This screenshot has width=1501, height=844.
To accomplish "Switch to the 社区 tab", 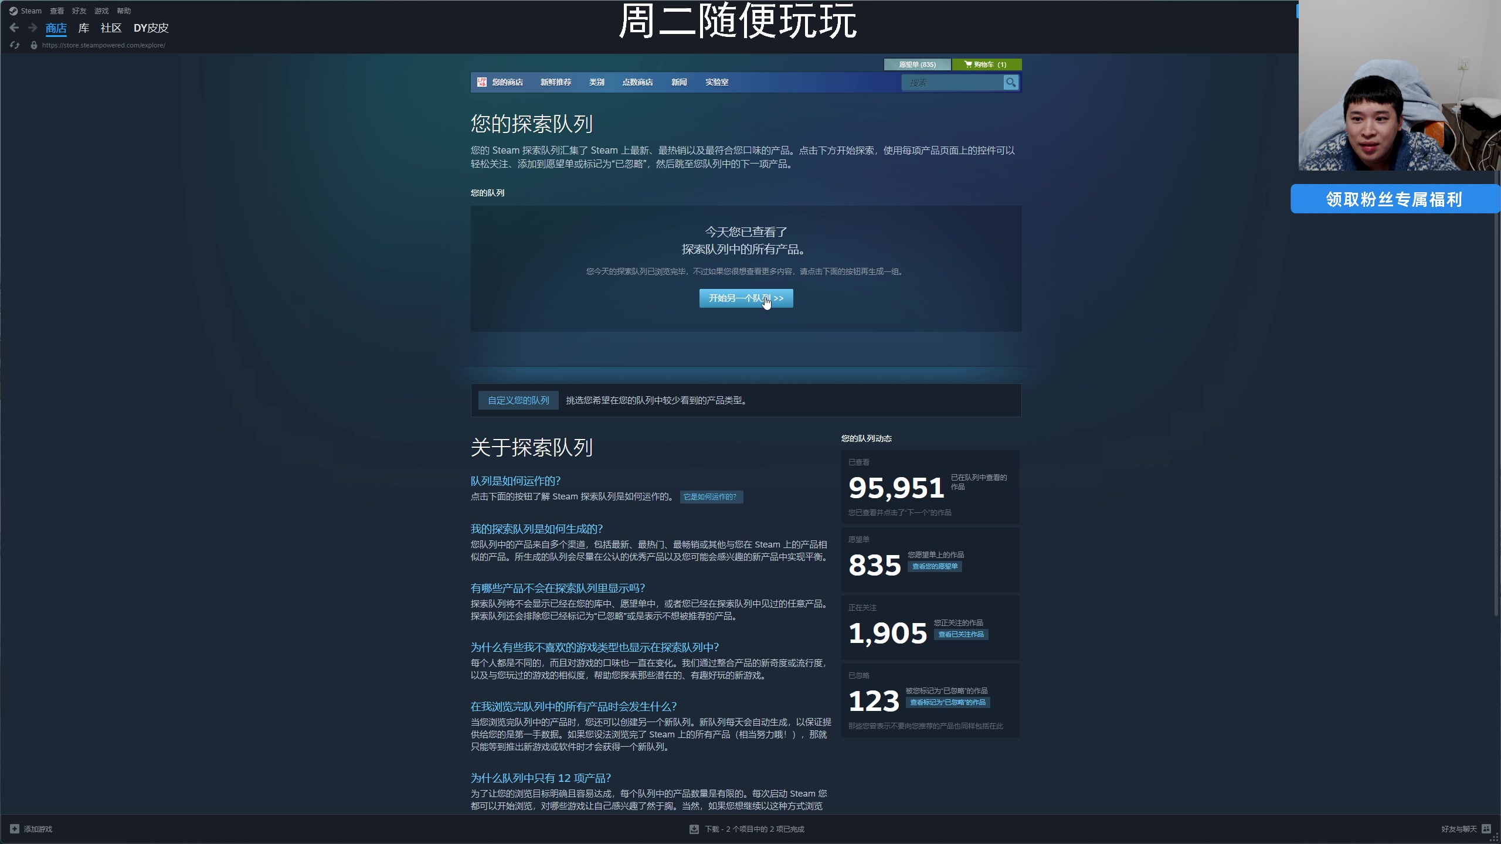I will pos(111,28).
